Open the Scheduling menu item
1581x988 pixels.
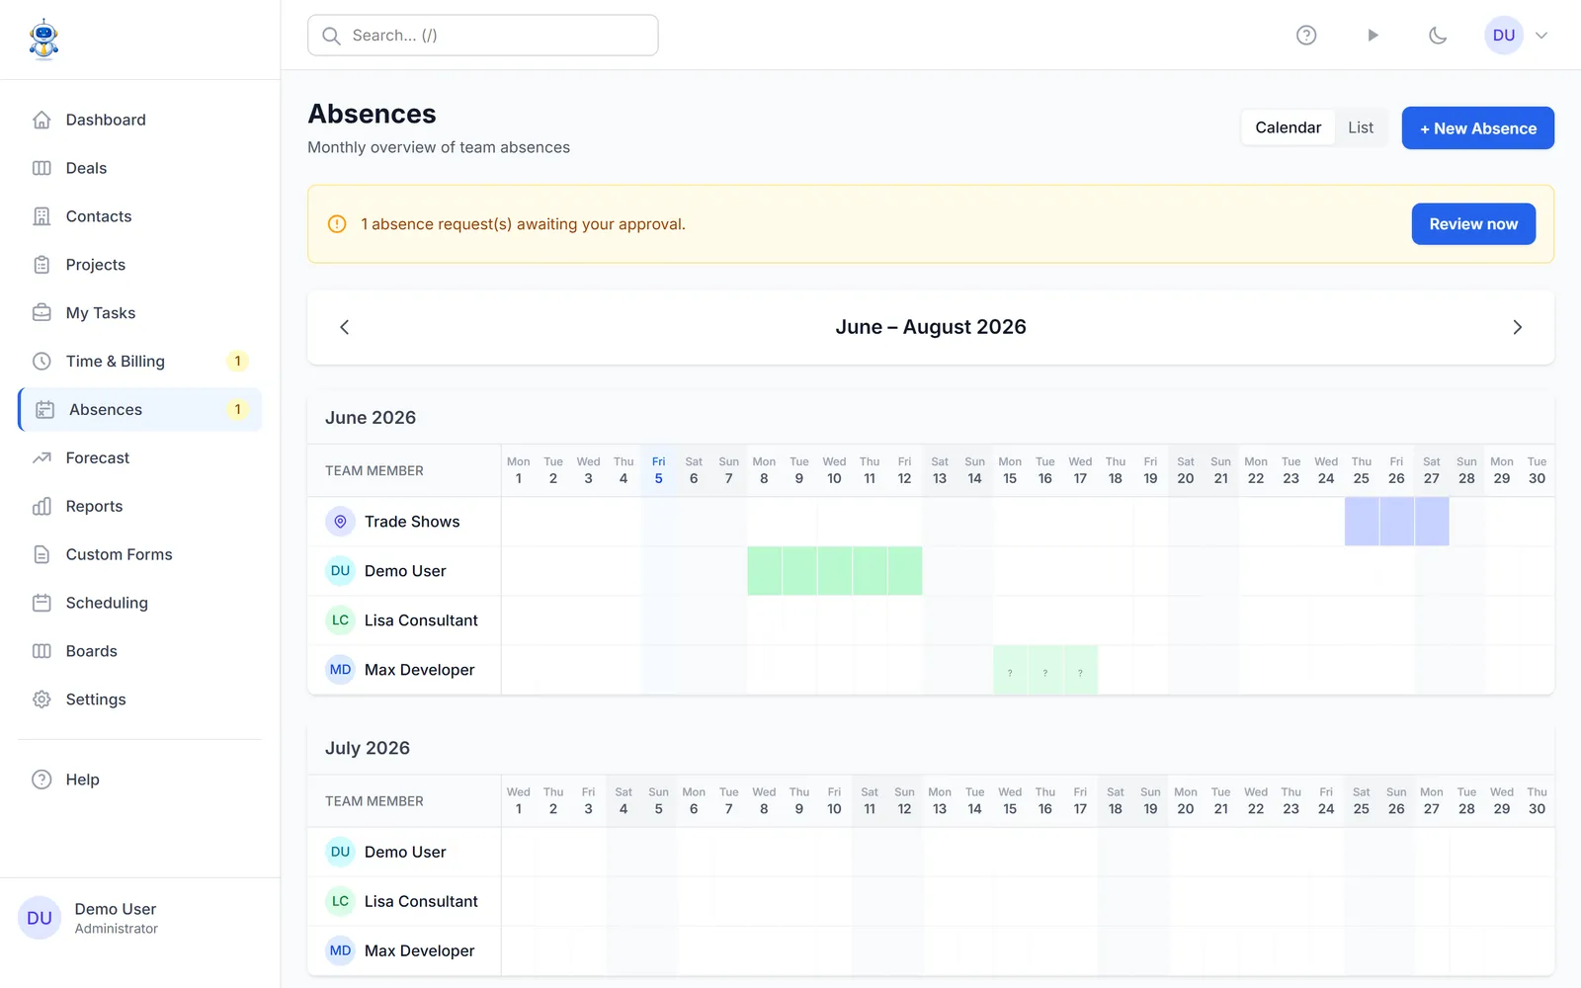(139, 603)
